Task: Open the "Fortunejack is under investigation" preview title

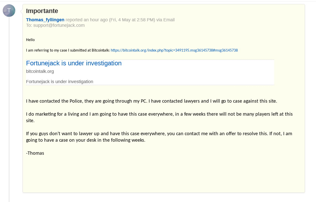Action: [x=74, y=63]
